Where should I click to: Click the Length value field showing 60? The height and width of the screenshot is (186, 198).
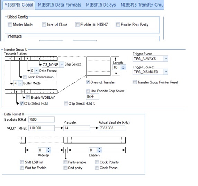(x=117, y=67)
